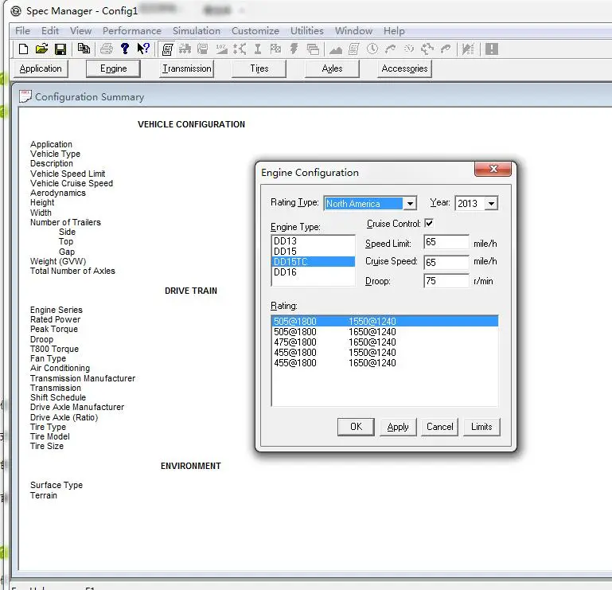This screenshot has height=590, width=612.
Task: Click the clock toolbar icon
Action: point(372,49)
